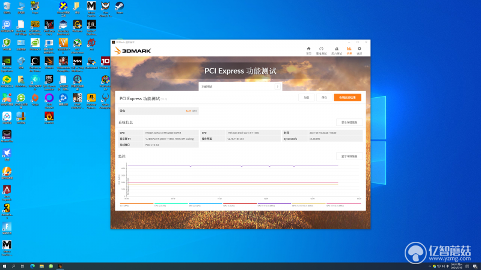Toggle the purple CPU clock legend swatch
The image size is (481, 270).
(x=274, y=203)
